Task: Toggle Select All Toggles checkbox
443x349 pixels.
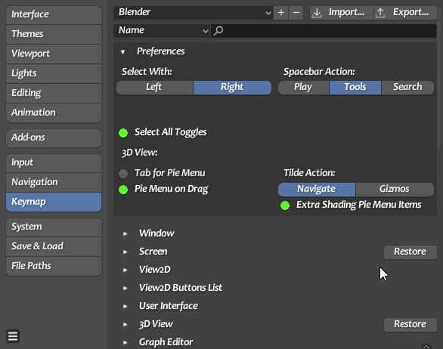Action: pos(123,133)
